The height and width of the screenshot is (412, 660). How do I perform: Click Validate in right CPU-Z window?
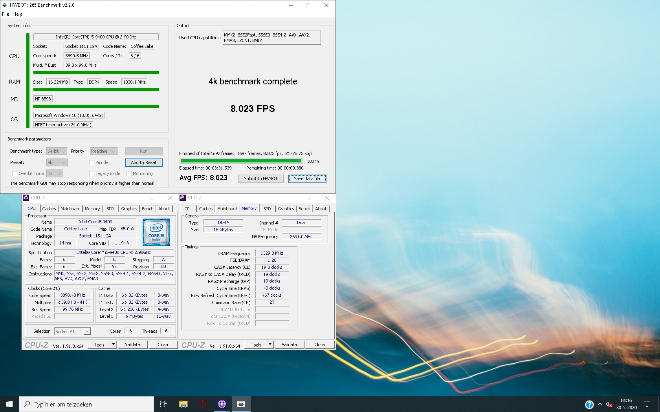click(x=289, y=345)
